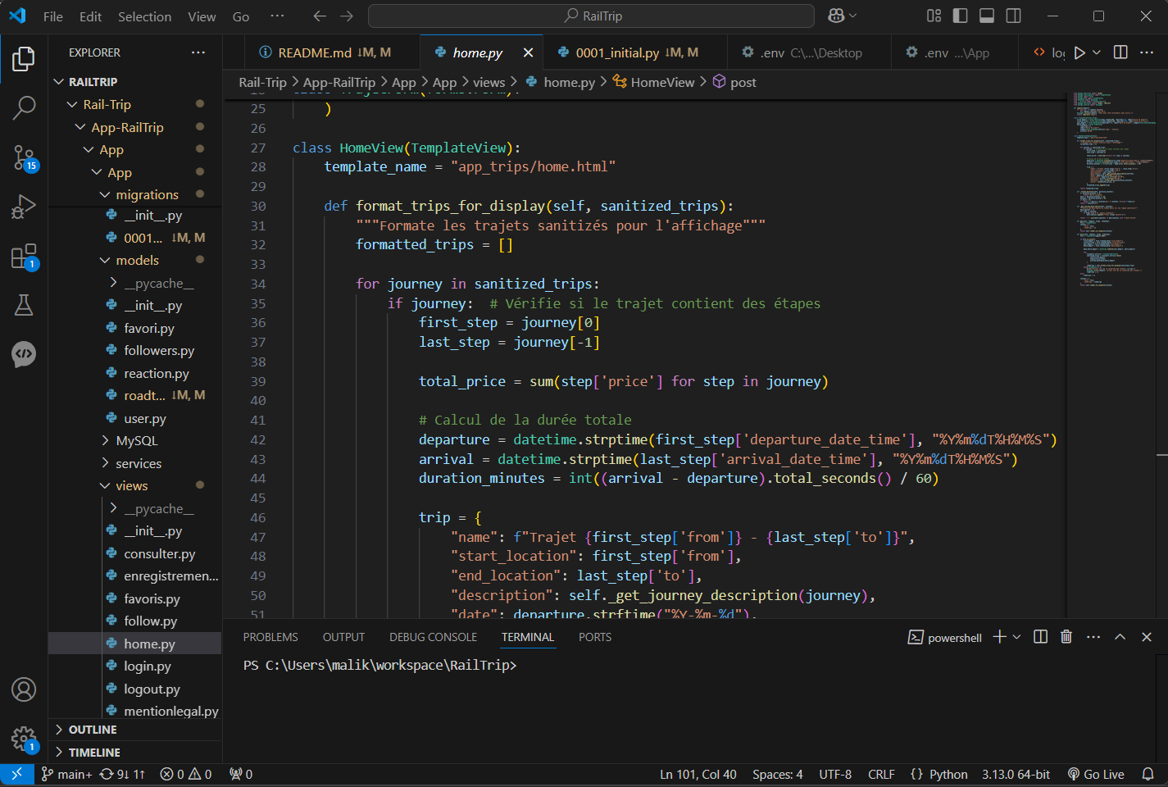
Task: Click Synchronize Changes 9↓ 1↑
Action: click(123, 775)
